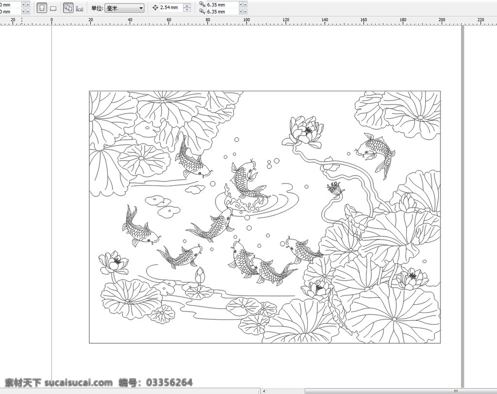Click the page width field
Viewport: 497px width, 394px height.
[x=10, y=5]
